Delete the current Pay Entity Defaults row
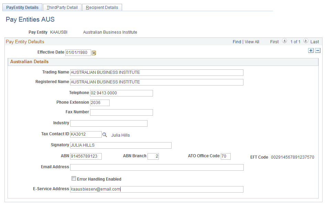This screenshot has height=206, width=327. coord(317,50)
